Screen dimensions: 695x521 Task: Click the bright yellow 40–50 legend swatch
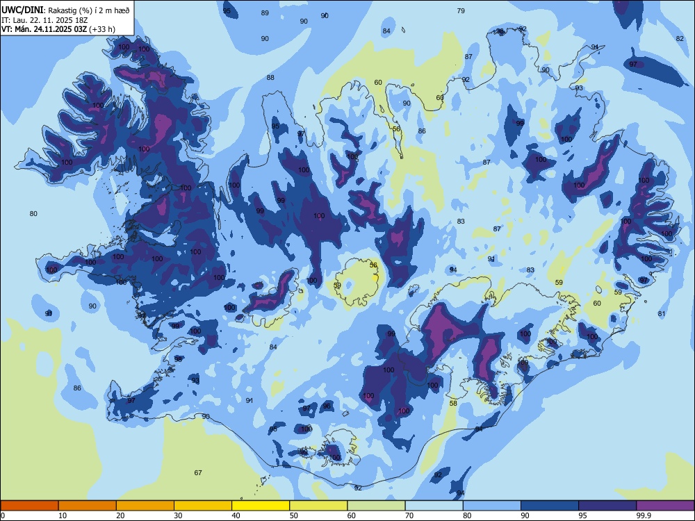(261, 506)
